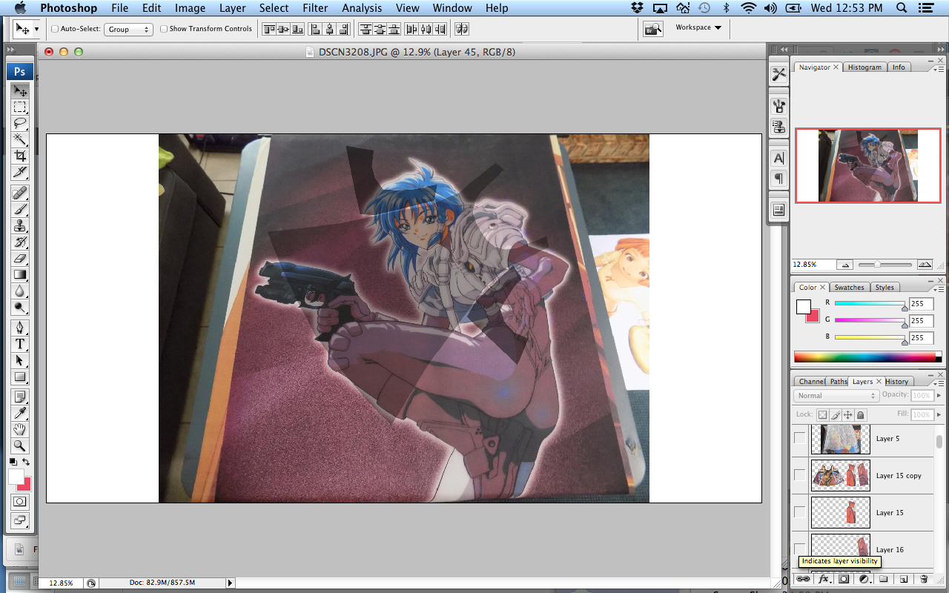The width and height of the screenshot is (949, 593).
Task: Select the Dodge tool
Action: (20, 308)
